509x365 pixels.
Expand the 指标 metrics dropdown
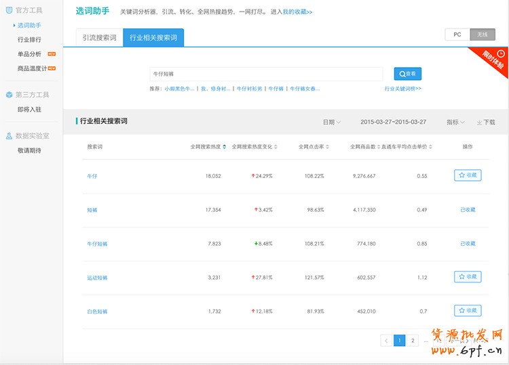[455, 123]
